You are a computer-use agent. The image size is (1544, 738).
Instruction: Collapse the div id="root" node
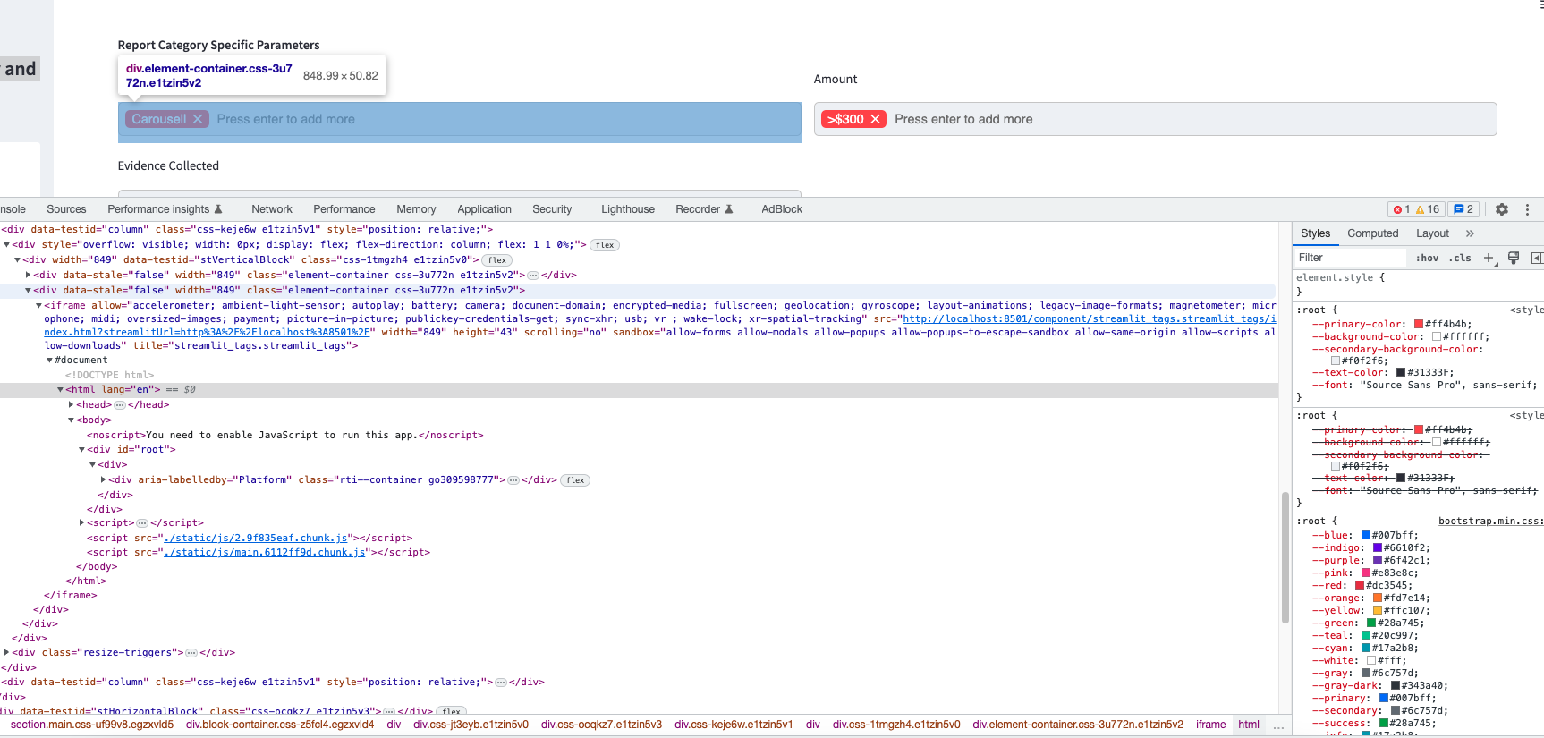[x=82, y=450]
